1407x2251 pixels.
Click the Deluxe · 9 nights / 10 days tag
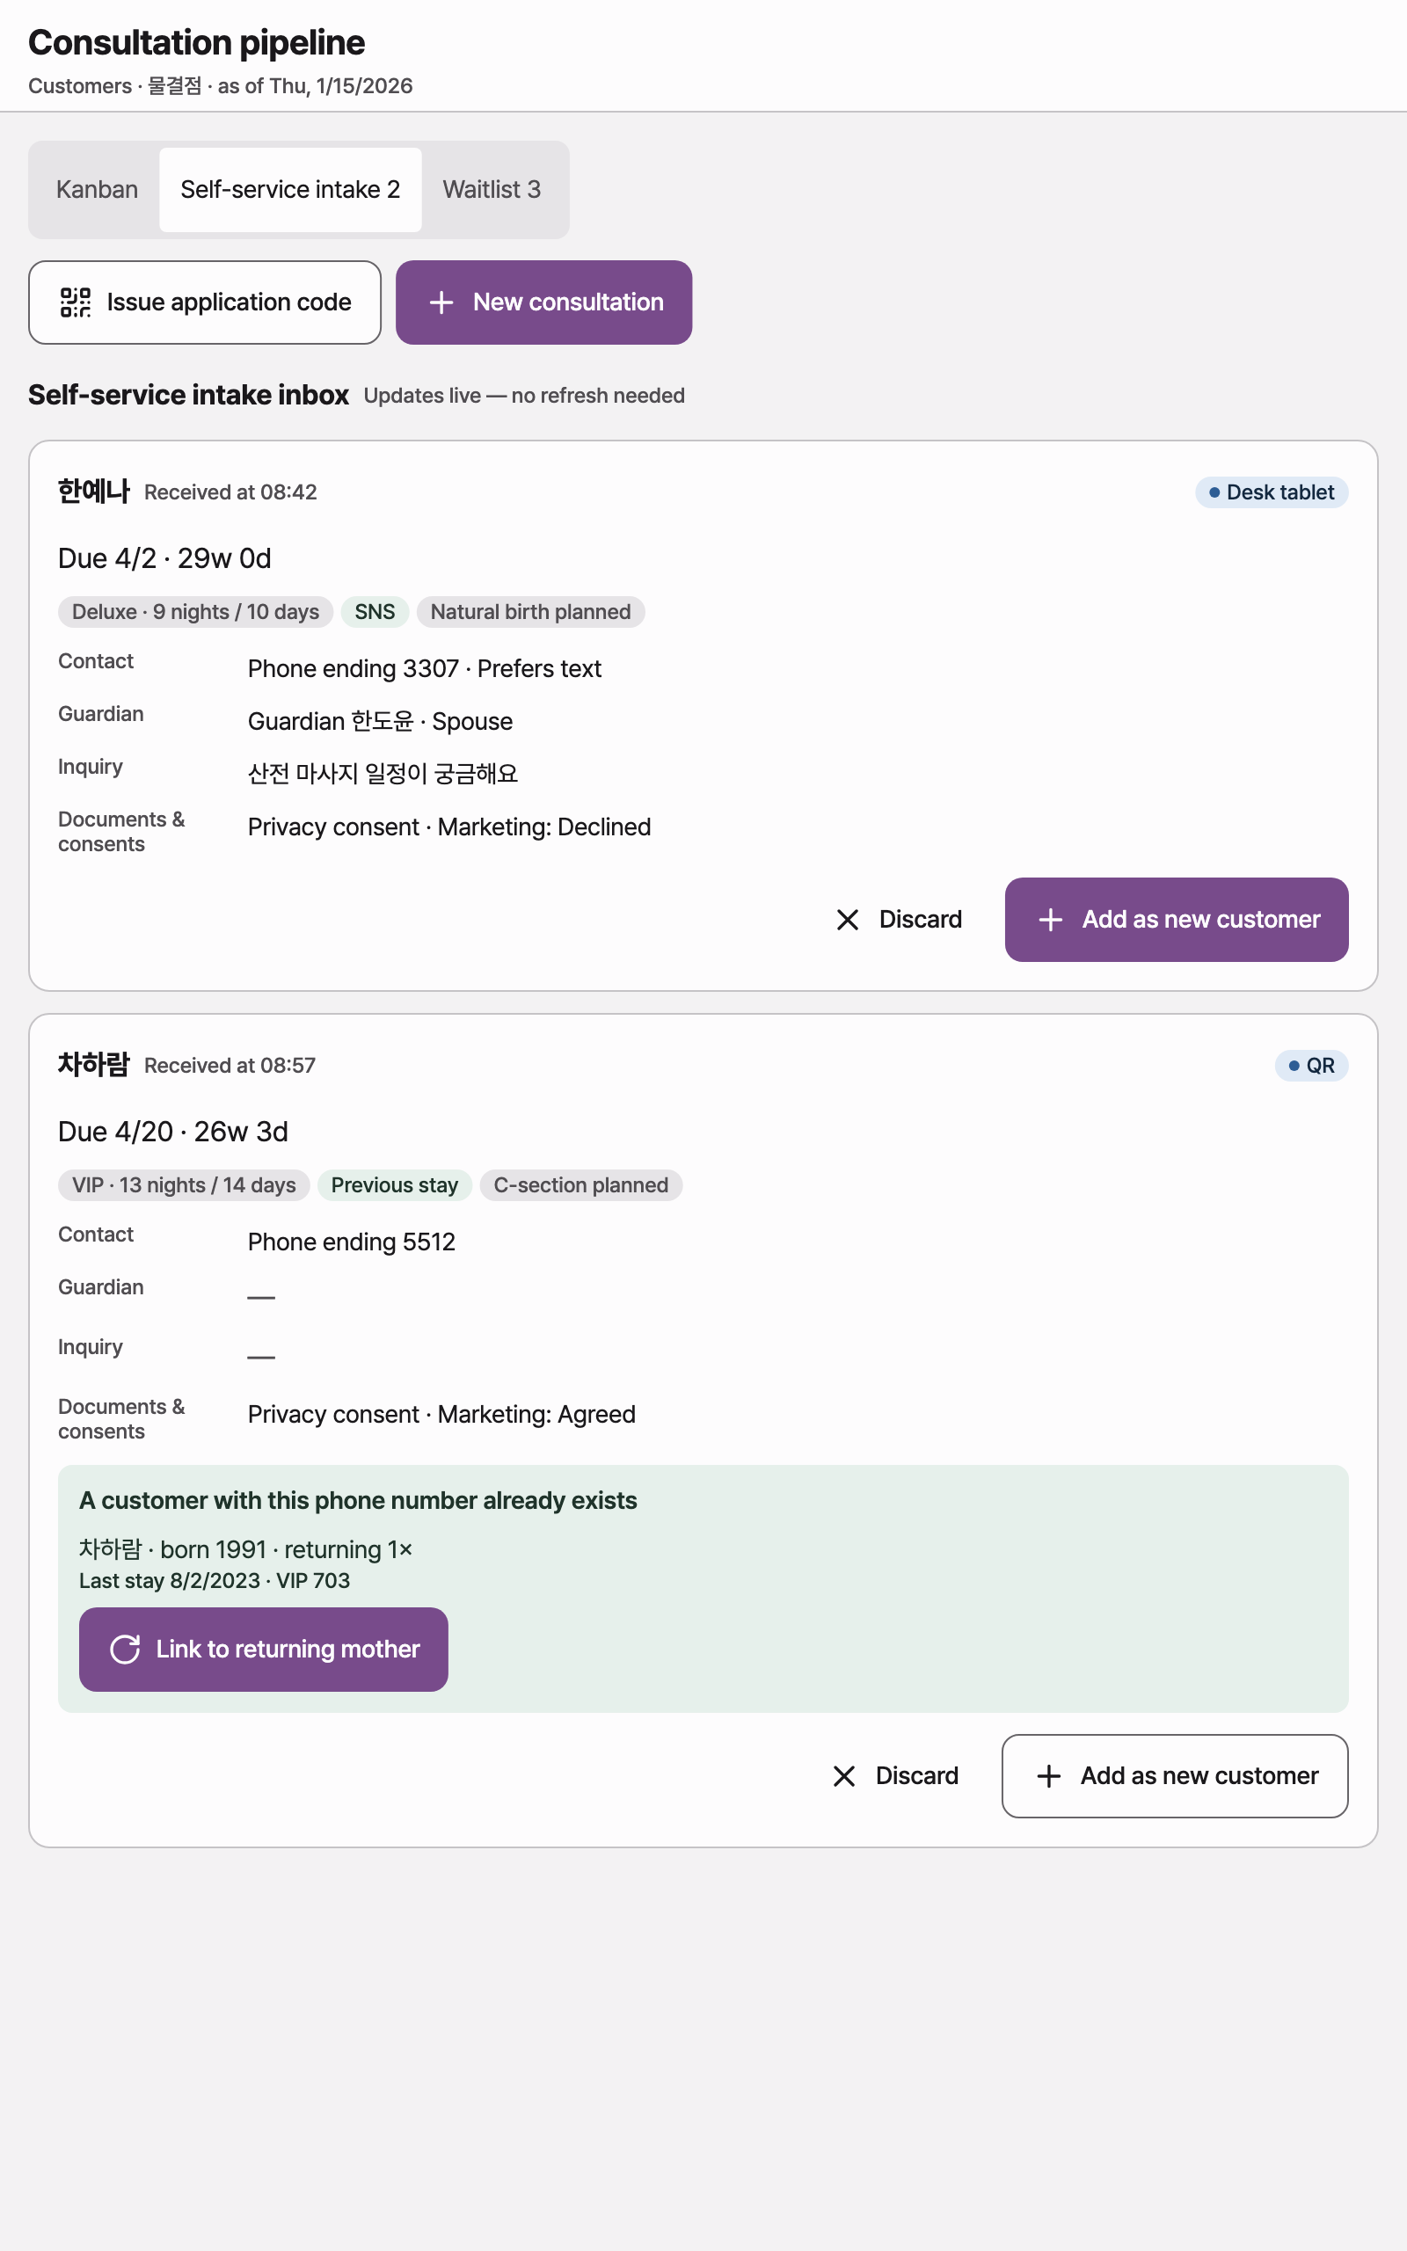point(195,612)
